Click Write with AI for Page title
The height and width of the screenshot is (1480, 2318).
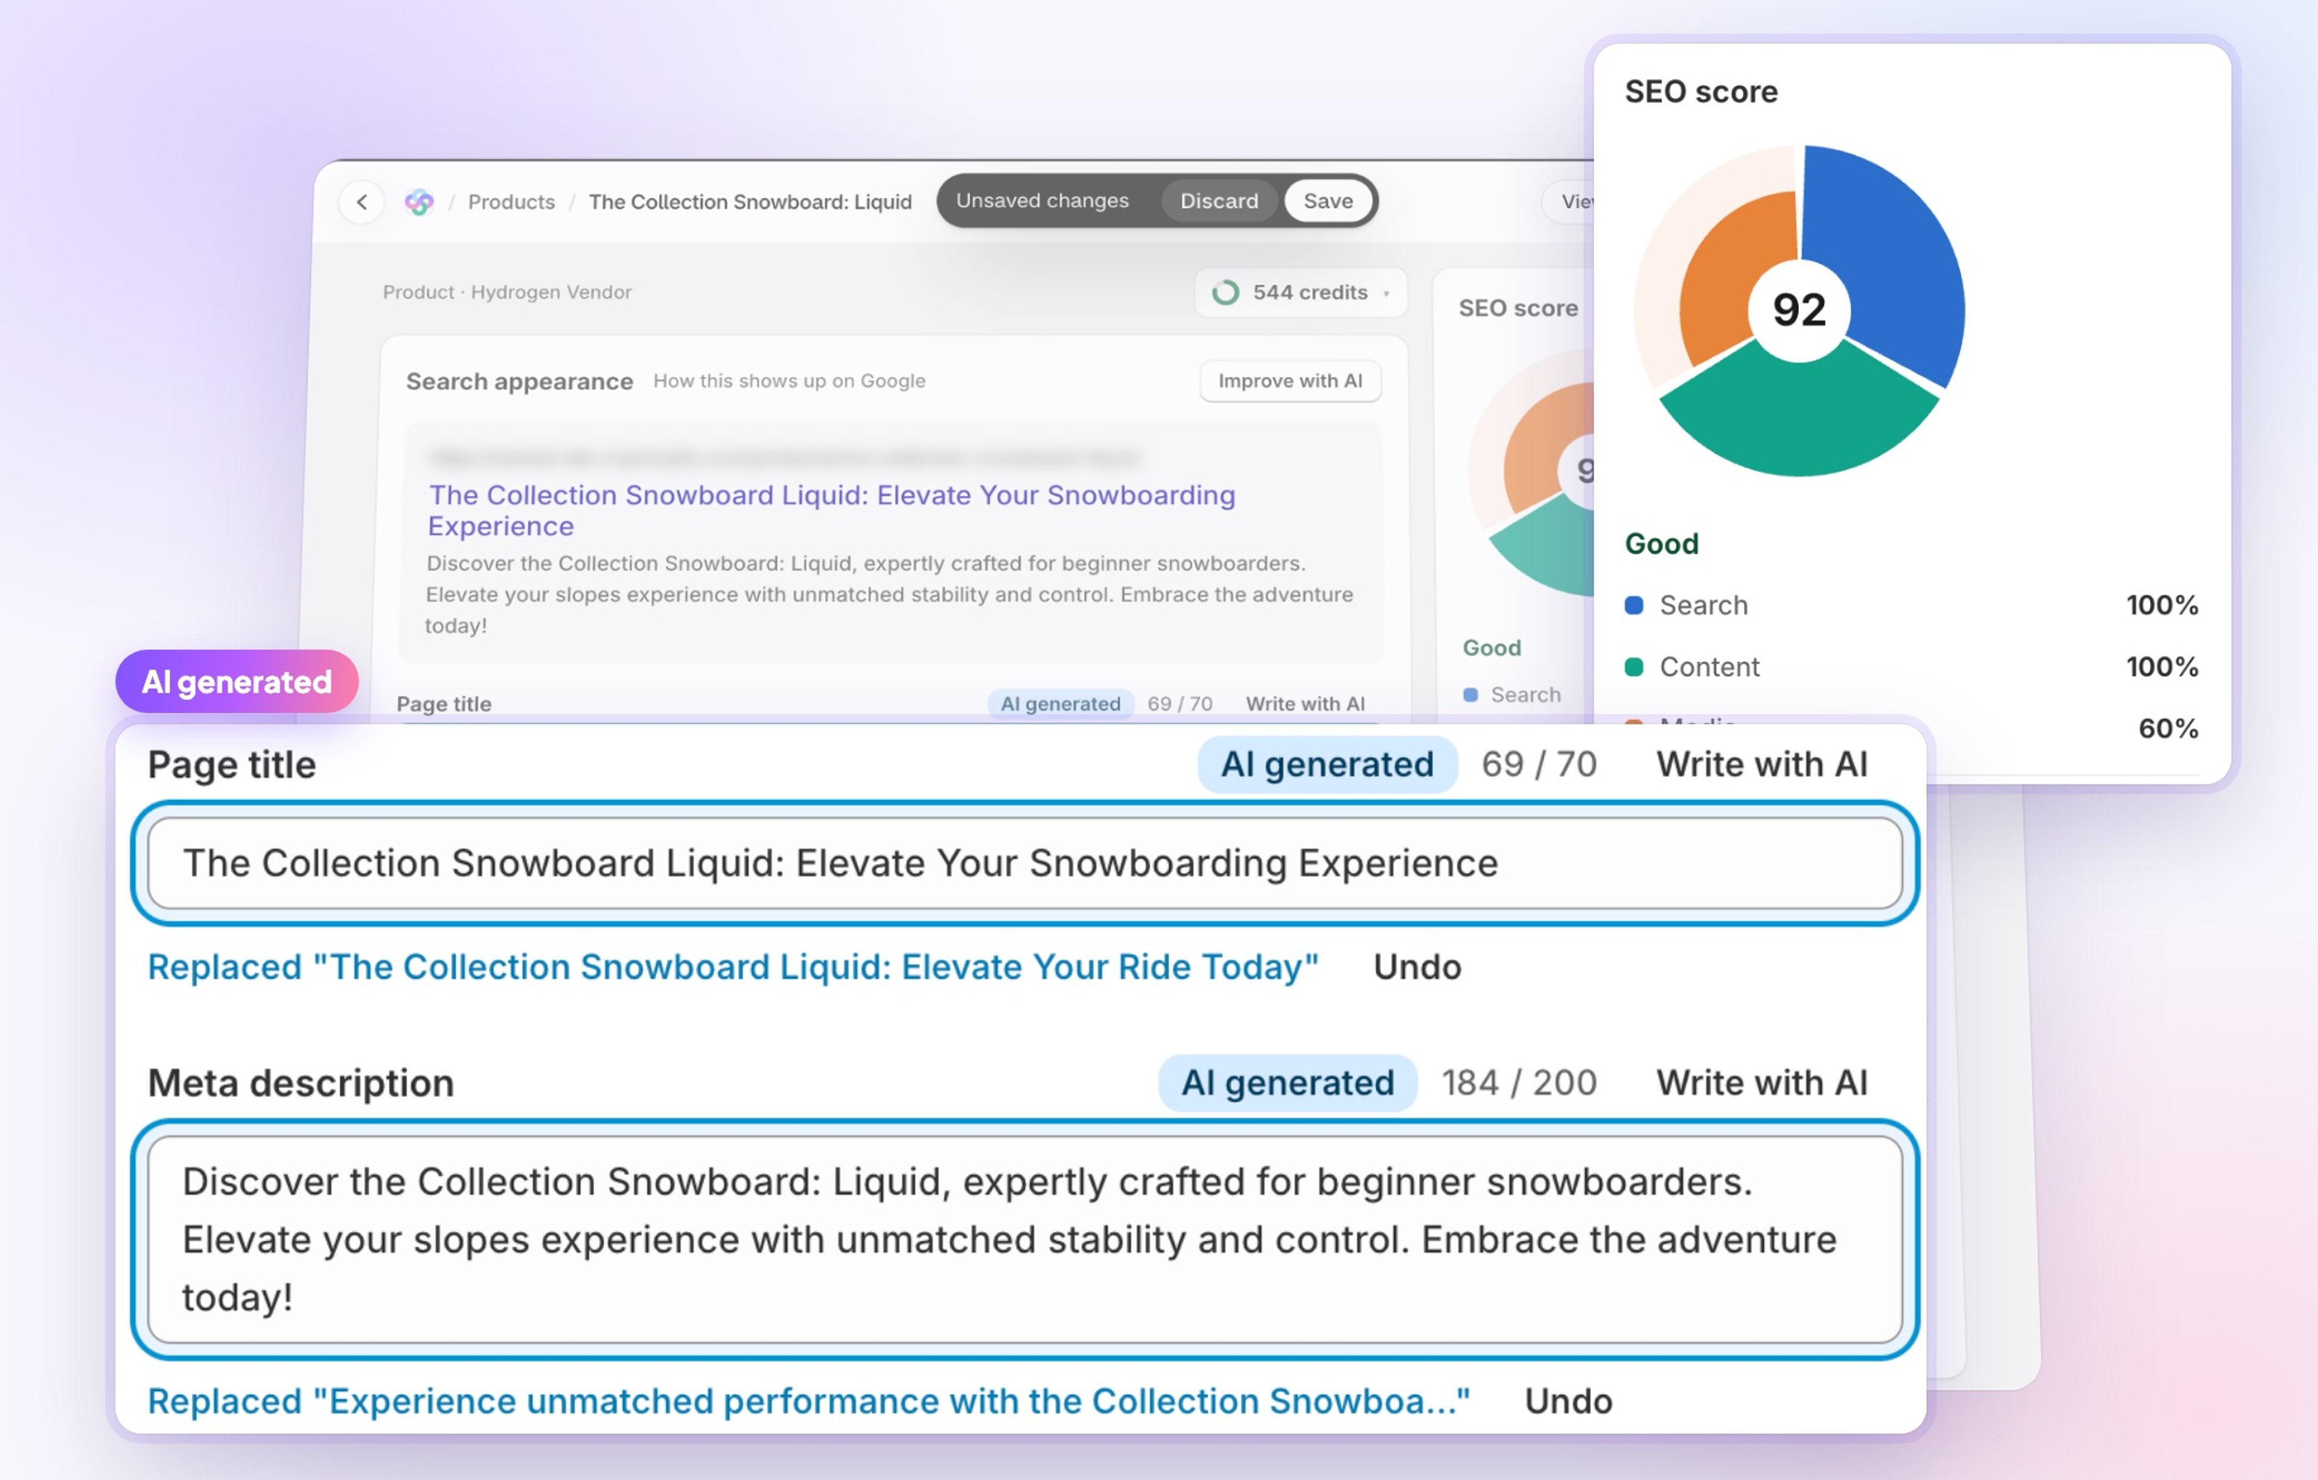[1761, 764]
